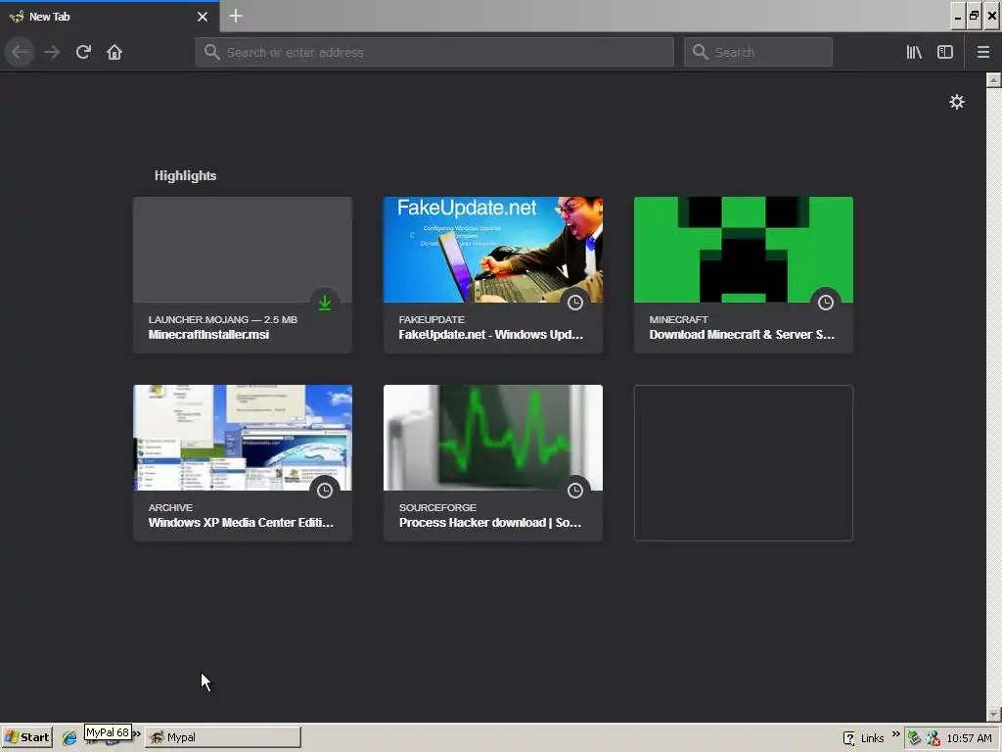Open the Minecraft creeper thumbnail
Image resolution: width=1002 pixels, height=752 pixels.
point(744,250)
